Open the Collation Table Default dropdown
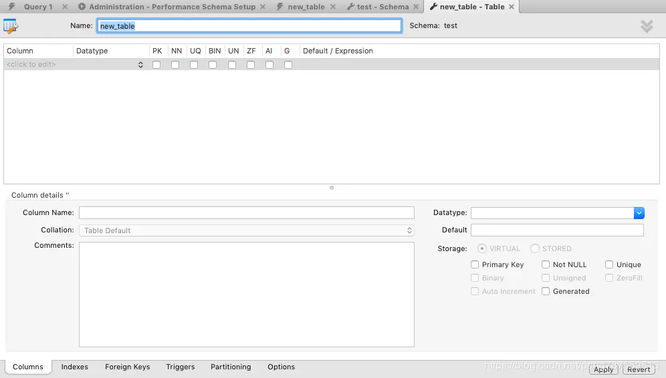The height and width of the screenshot is (378, 666). (x=246, y=230)
